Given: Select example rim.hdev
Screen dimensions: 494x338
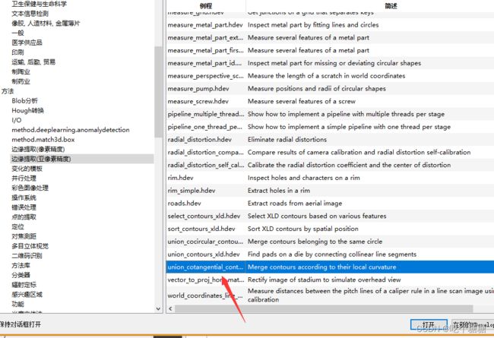Looking at the screenshot, I should [330, 178].
